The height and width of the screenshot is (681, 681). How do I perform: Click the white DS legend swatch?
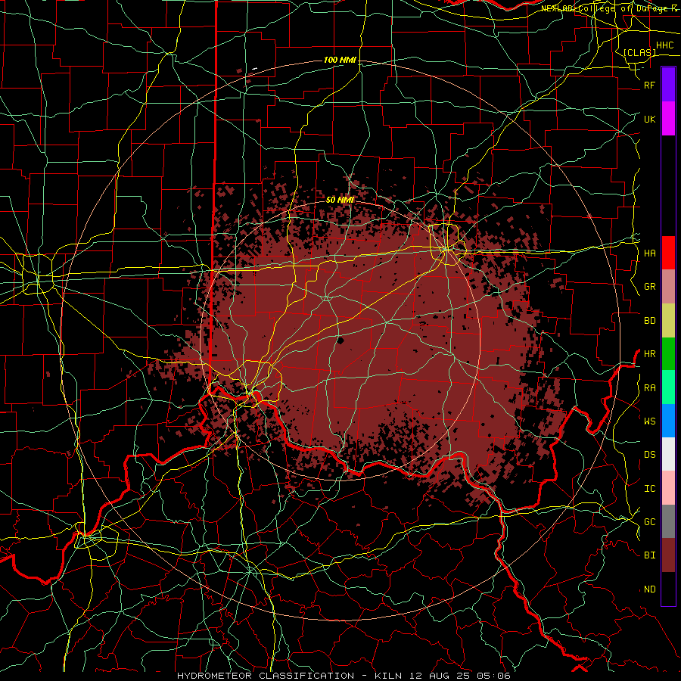pos(668,454)
